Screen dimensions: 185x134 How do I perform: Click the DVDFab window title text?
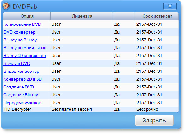[x=25, y=7]
